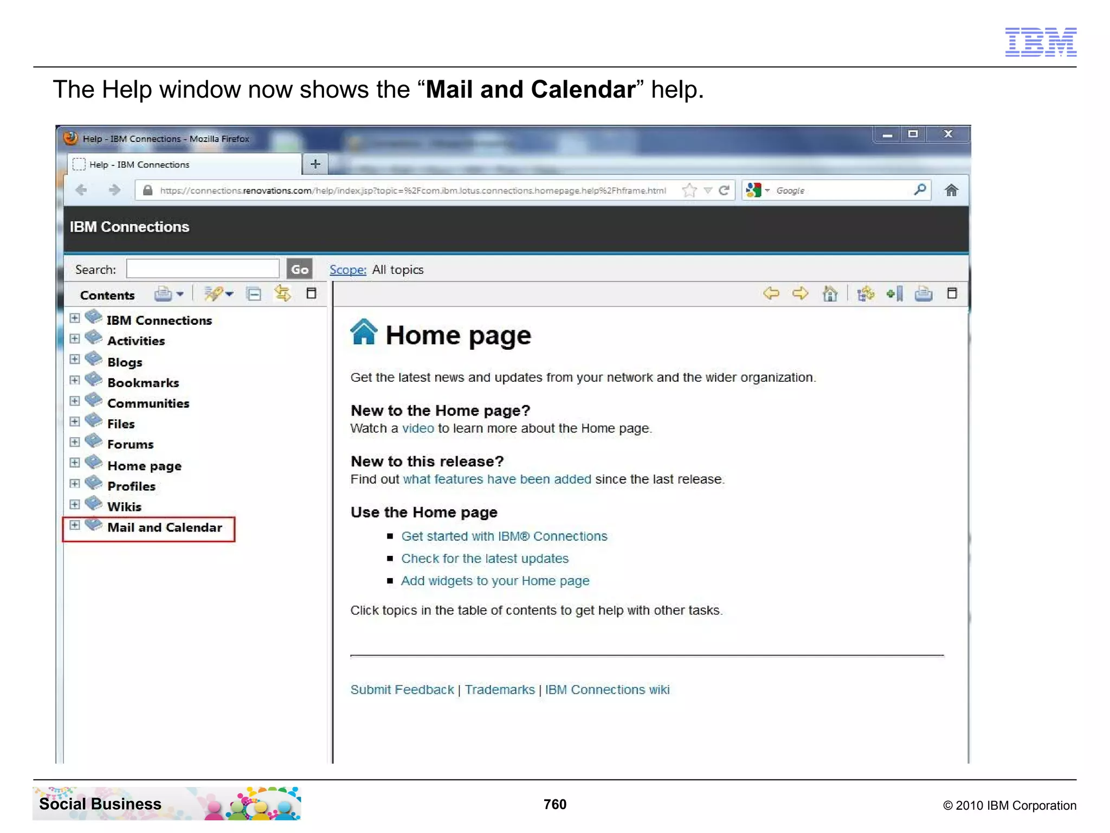Click the help Home icon in toolbar
Screen dimensions: 1110x833
coord(830,293)
